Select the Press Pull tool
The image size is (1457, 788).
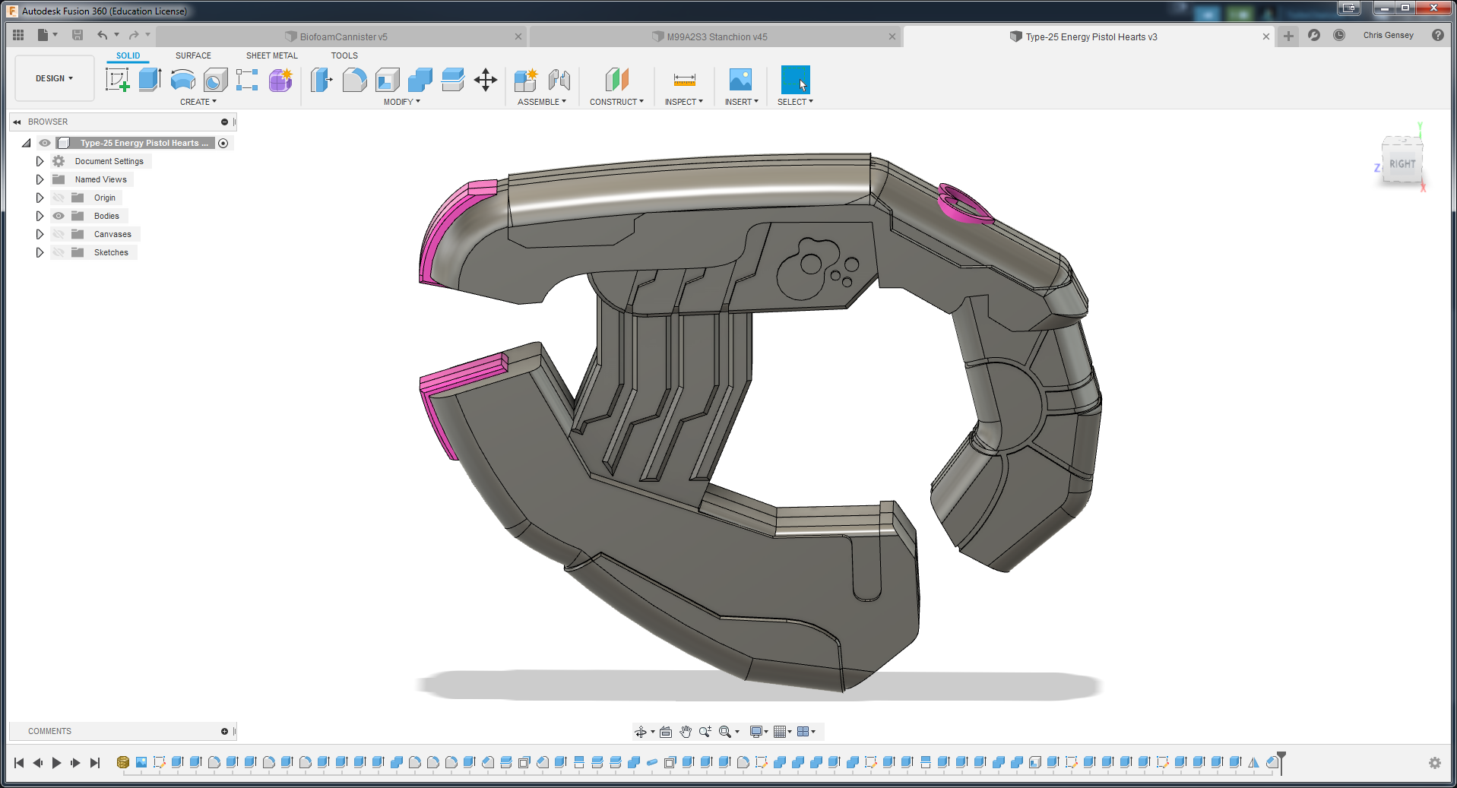pos(321,80)
